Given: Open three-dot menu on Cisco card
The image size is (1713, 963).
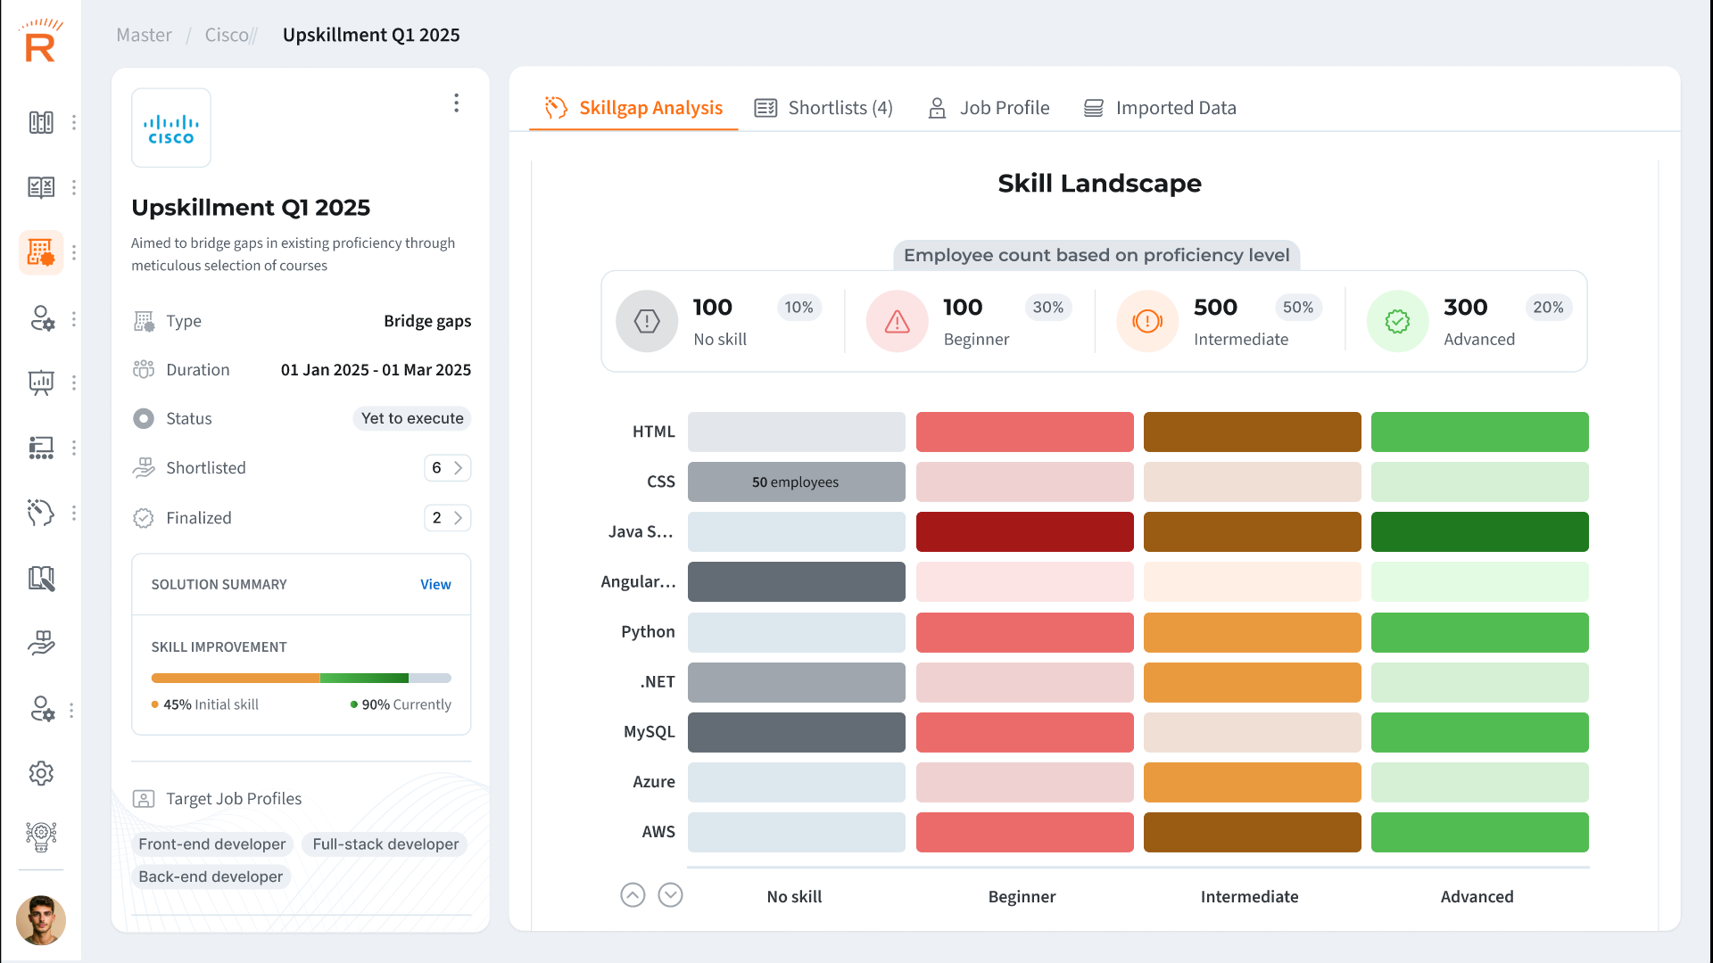Looking at the screenshot, I should (456, 103).
